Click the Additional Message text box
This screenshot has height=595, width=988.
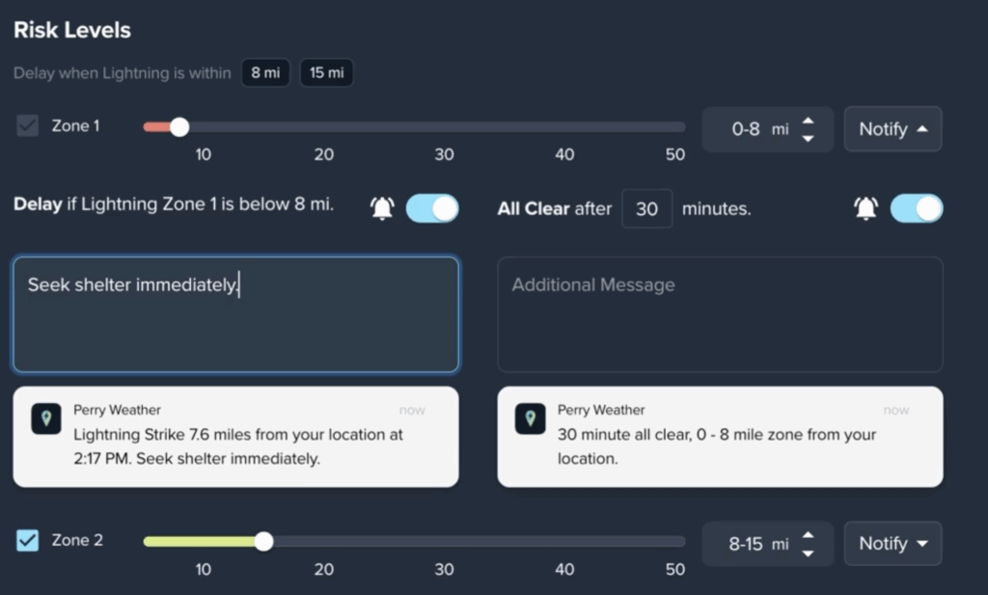pyautogui.click(x=720, y=312)
